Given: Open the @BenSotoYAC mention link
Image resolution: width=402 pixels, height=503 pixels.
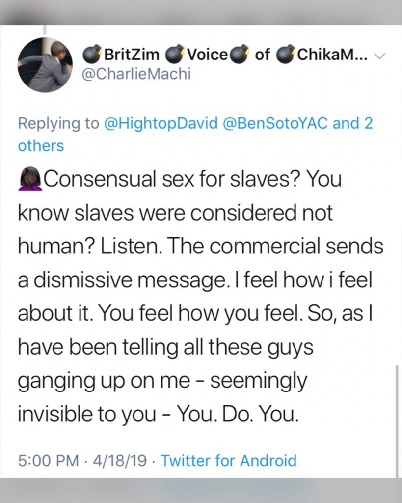Looking at the screenshot, I should click(275, 123).
